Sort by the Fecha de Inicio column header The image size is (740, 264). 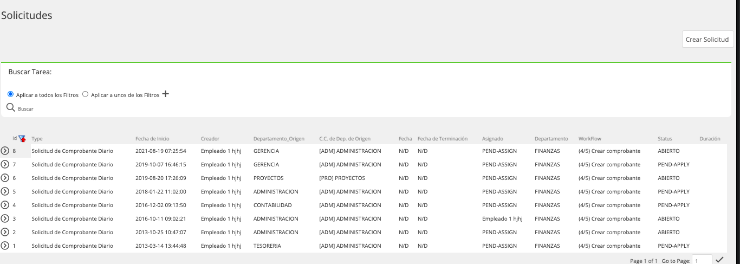click(152, 139)
